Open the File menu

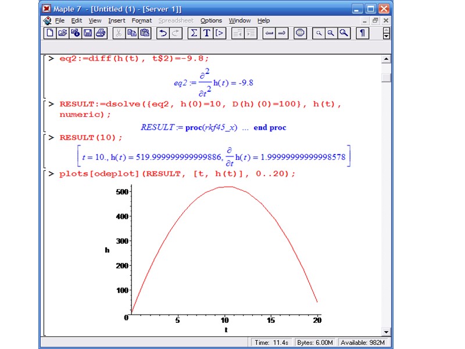[60, 20]
